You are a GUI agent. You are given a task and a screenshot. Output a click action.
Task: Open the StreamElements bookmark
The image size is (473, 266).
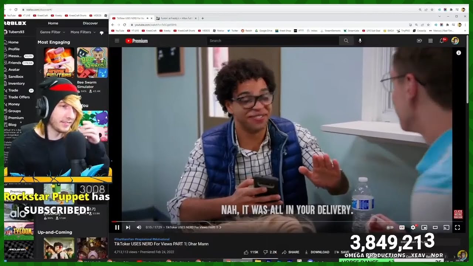coord(331,31)
